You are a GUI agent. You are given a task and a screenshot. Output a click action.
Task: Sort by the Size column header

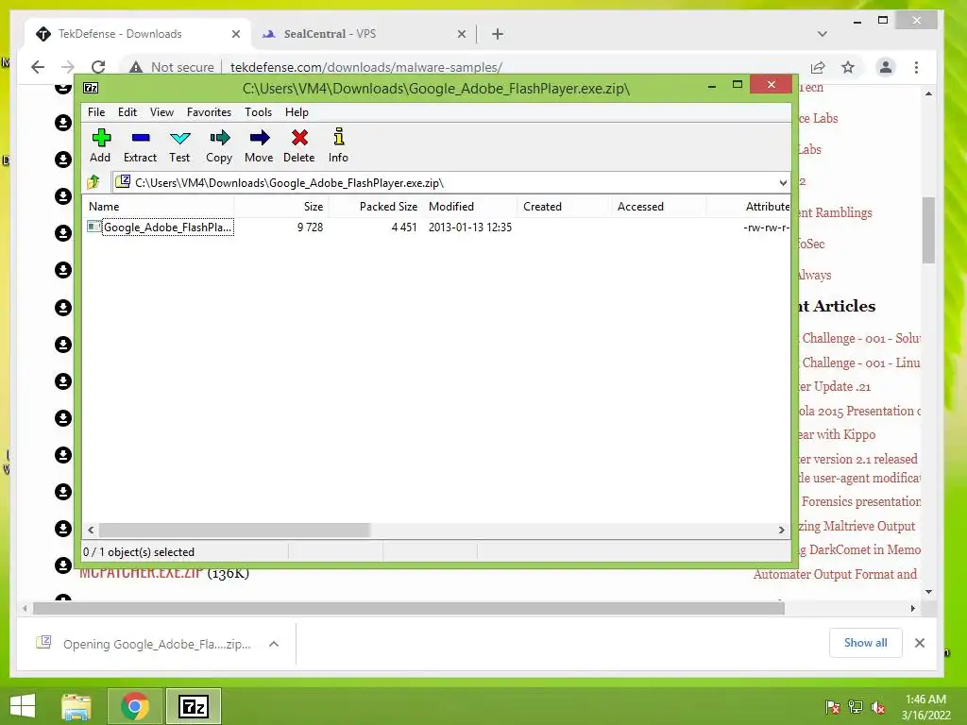[280, 207]
